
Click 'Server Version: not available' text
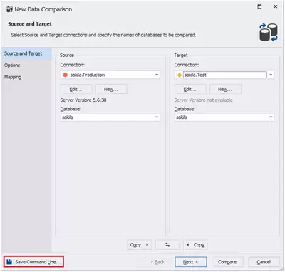point(203,100)
